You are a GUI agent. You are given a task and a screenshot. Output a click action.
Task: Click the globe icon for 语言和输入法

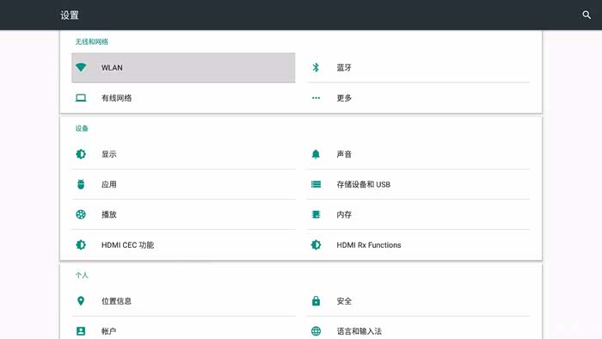pos(316,331)
